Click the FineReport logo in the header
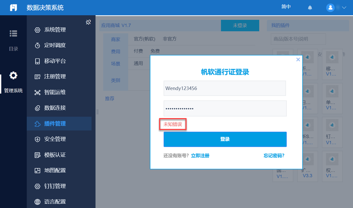Viewport: 353px width, 208px height. click(x=13, y=8)
